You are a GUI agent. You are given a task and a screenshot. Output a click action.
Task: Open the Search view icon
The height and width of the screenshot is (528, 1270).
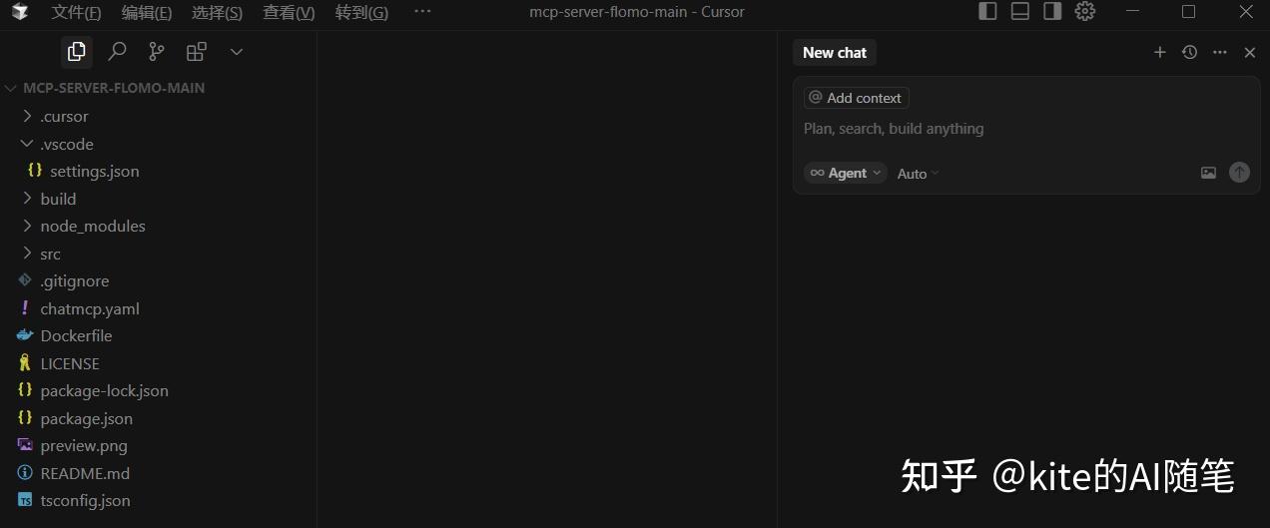(117, 51)
